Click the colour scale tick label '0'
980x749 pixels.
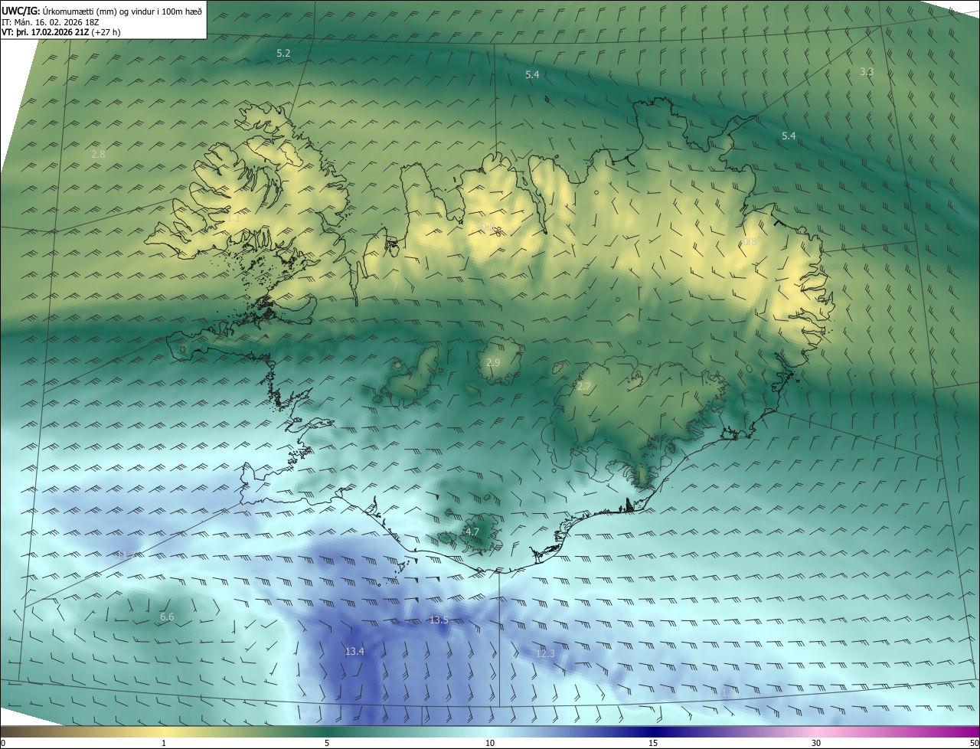click(x=3, y=743)
